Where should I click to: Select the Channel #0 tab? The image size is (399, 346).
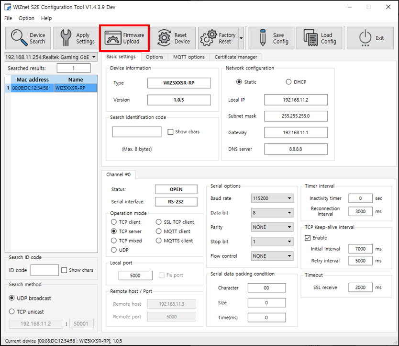click(118, 174)
